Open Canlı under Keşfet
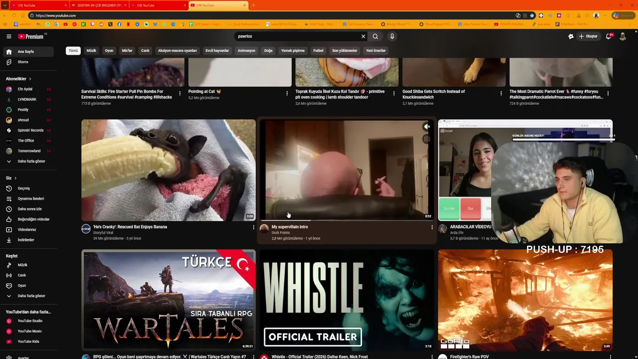The width and height of the screenshot is (638, 359). pyautogui.click(x=28, y=275)
